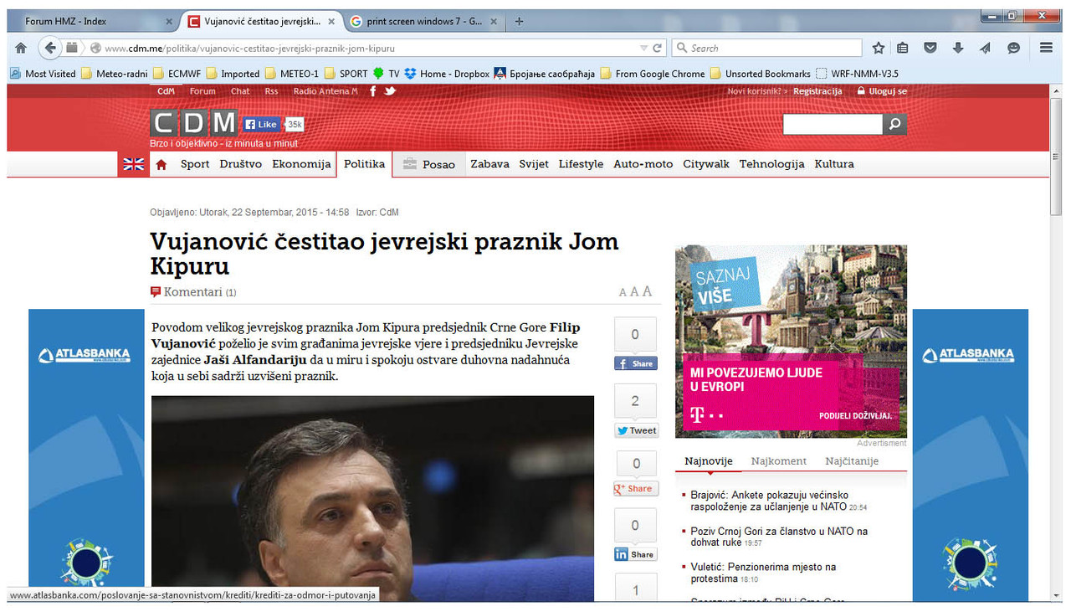1071x612 pixels.
Task: Click the Facebook Share button beside article
Action: click(635, 363)
